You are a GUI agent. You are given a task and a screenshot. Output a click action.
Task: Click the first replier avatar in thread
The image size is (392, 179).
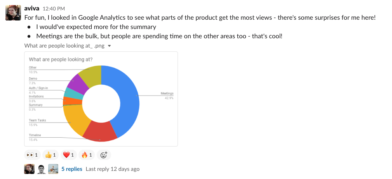click(29, 169)
